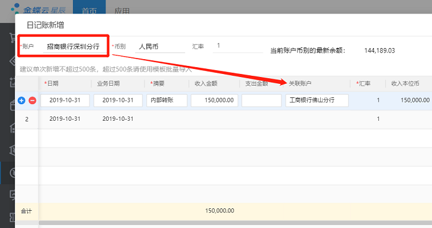Open the 关联账户 field 工商银行佛山分行
The image size is (432, 228).
pos(317,100)
